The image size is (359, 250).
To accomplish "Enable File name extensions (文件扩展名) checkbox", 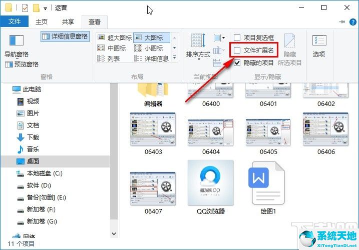I will (x=237, y=50).
